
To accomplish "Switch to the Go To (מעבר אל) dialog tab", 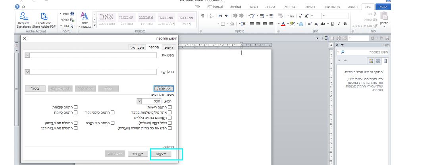I will point(137,47).
